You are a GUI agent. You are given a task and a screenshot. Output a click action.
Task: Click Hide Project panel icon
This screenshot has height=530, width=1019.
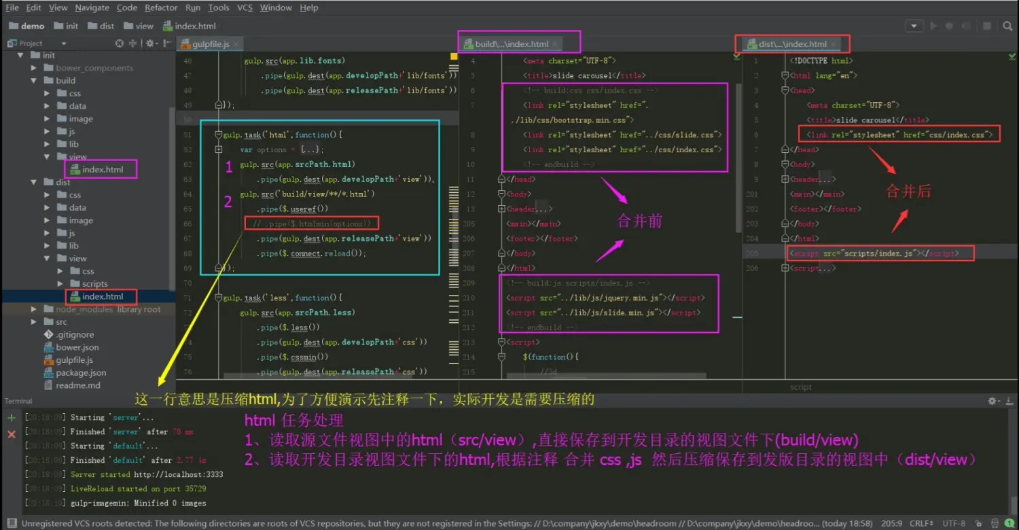pos(166,43)
